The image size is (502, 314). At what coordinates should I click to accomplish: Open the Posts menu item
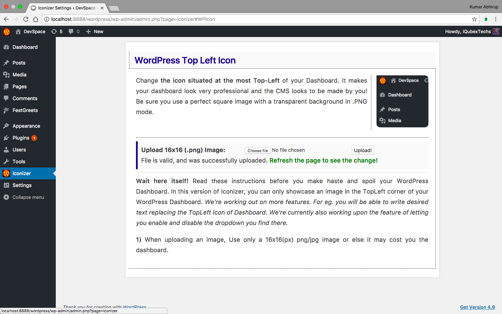coord(28,63)
